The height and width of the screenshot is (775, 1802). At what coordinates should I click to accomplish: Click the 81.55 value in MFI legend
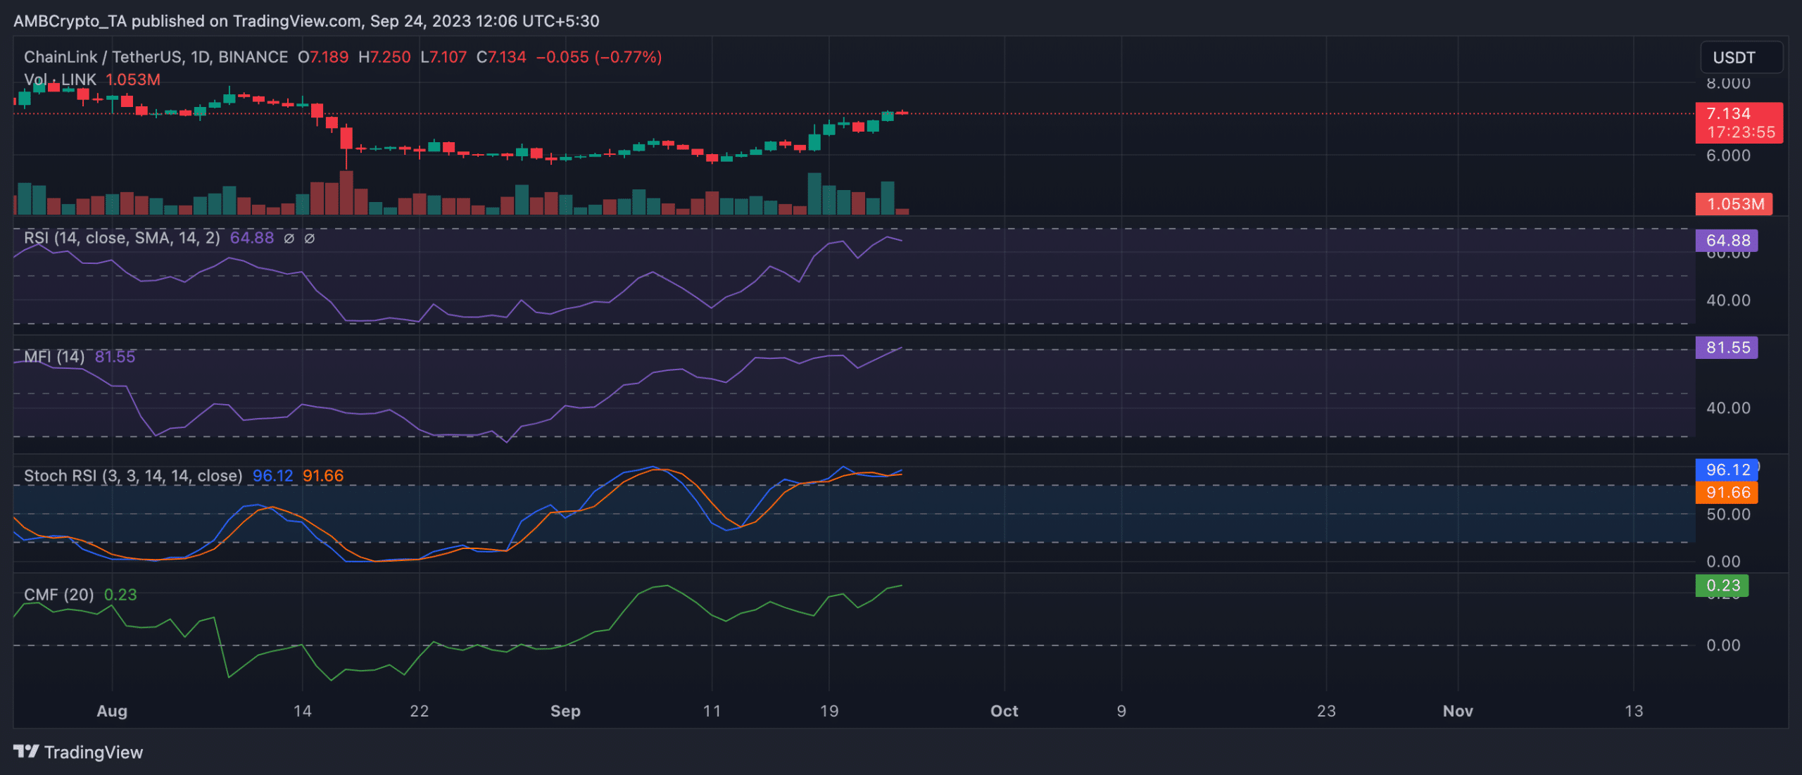115,357
